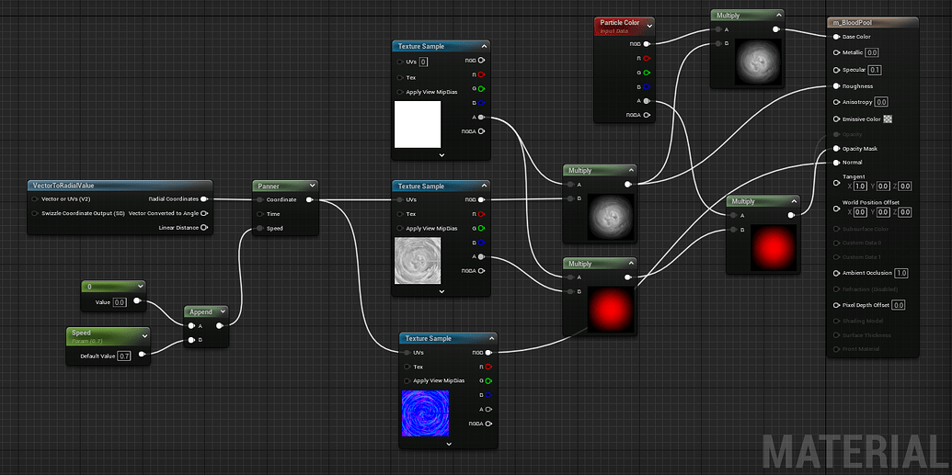The height and width of the screenshot is (475, 952).
Task: Edit the Tangent X value field
Action: (860, 187)
